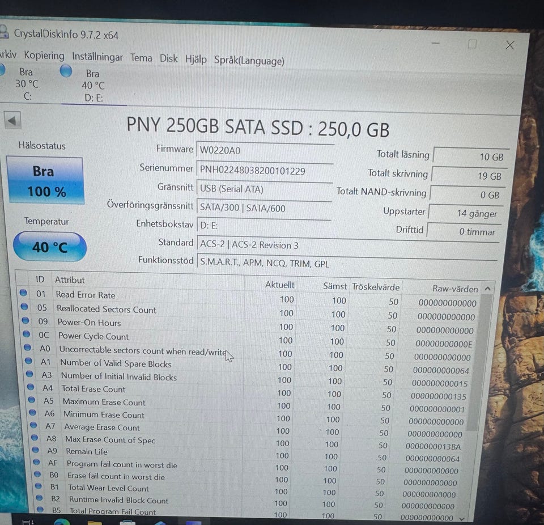
Task: Select the Power Cycle Count row
Action: coord(248,338)
